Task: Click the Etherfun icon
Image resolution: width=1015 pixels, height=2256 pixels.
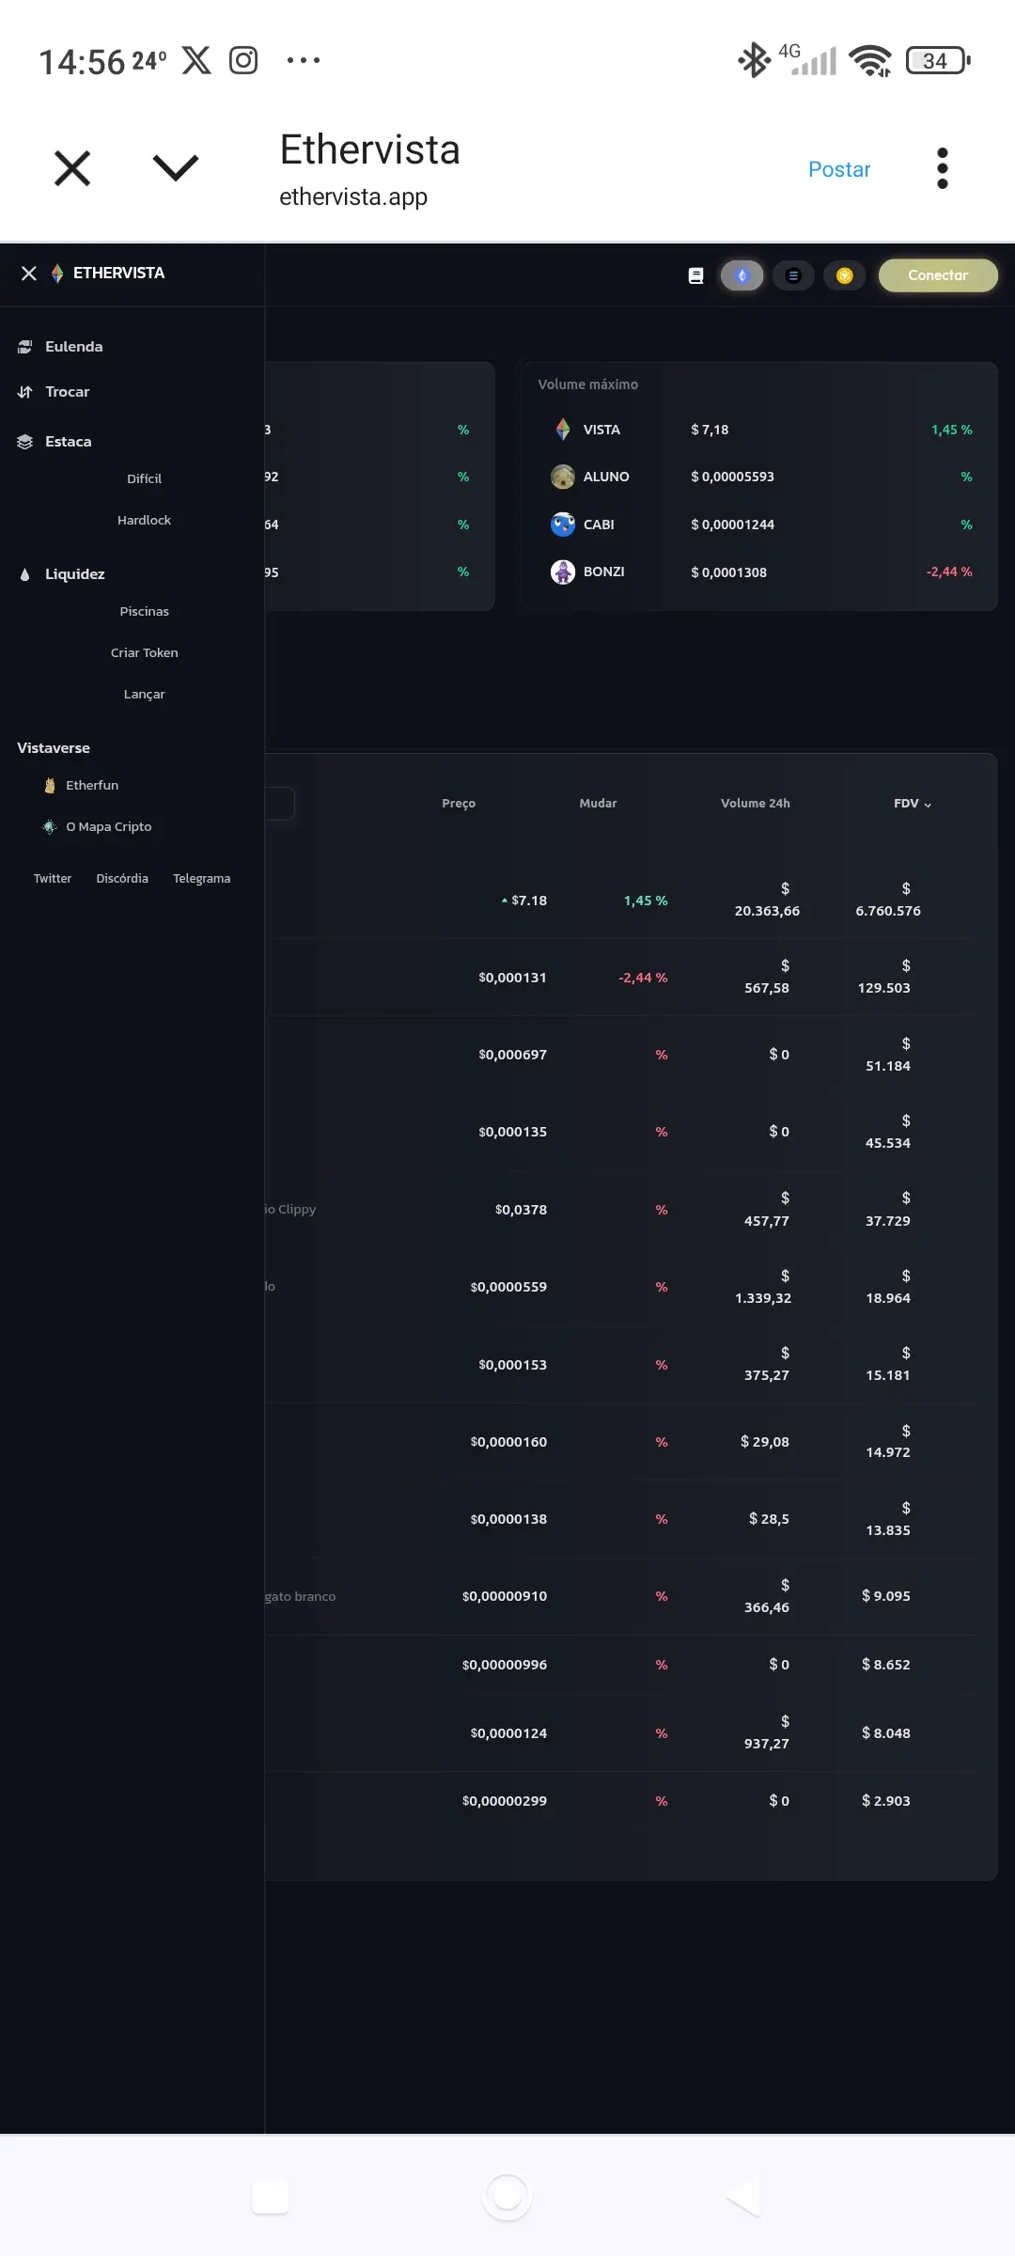Action: (x=50, y=785)
